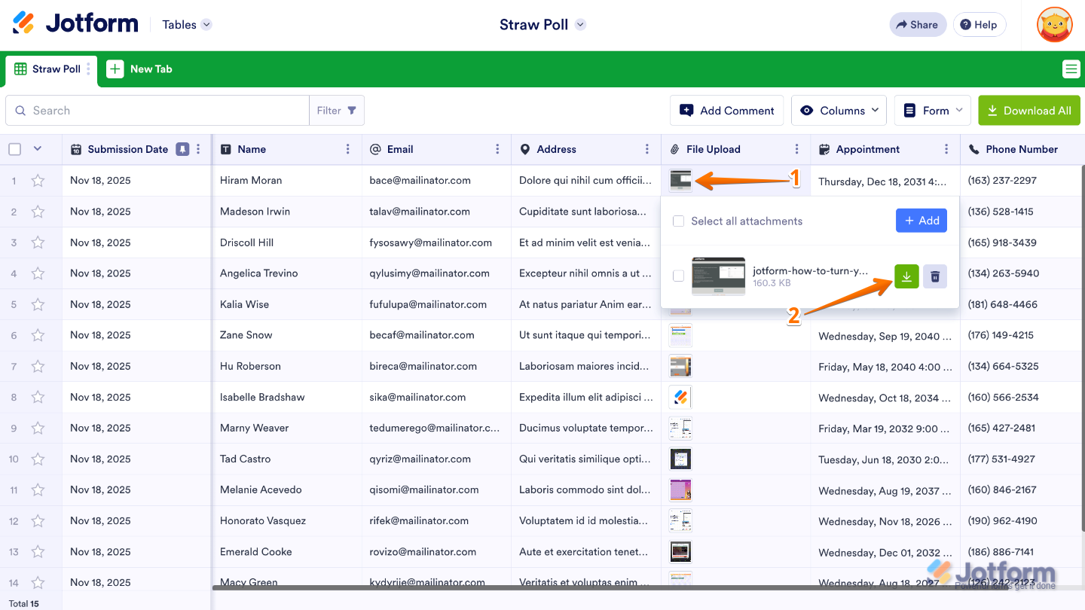
Task: Click the Download All button
Action: click(x=1029, y=110)
